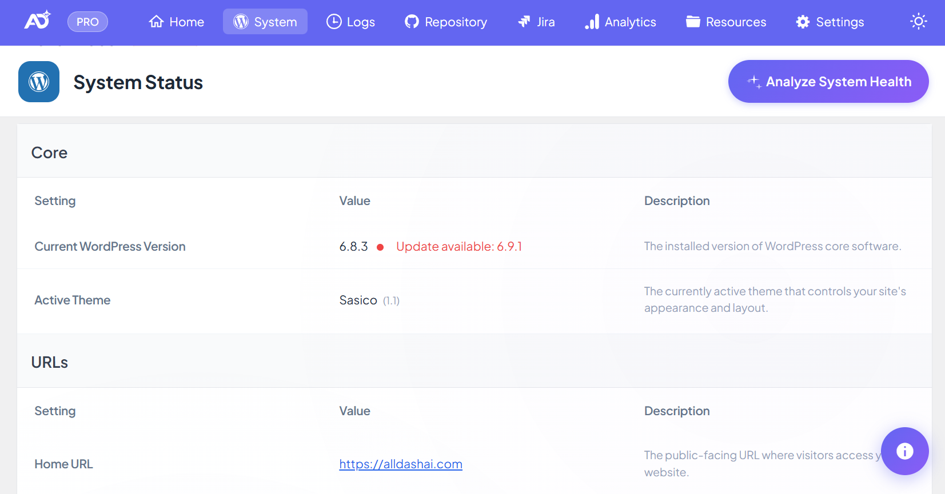This screenshot has height=494, width=945.
Task: Collapse the URLs section header
Action: [x=49, y=363]
